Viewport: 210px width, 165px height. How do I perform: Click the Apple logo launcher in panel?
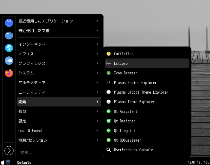pyautogui.click(x=3, y=162)
